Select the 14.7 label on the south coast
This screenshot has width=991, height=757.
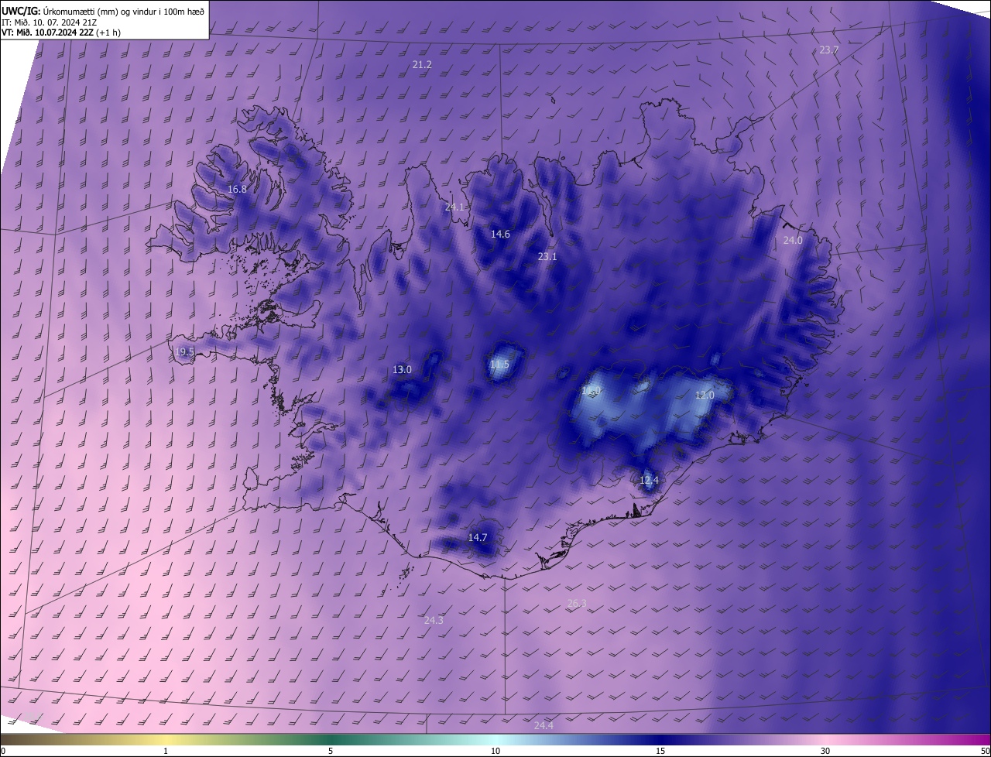click(478, 538)
